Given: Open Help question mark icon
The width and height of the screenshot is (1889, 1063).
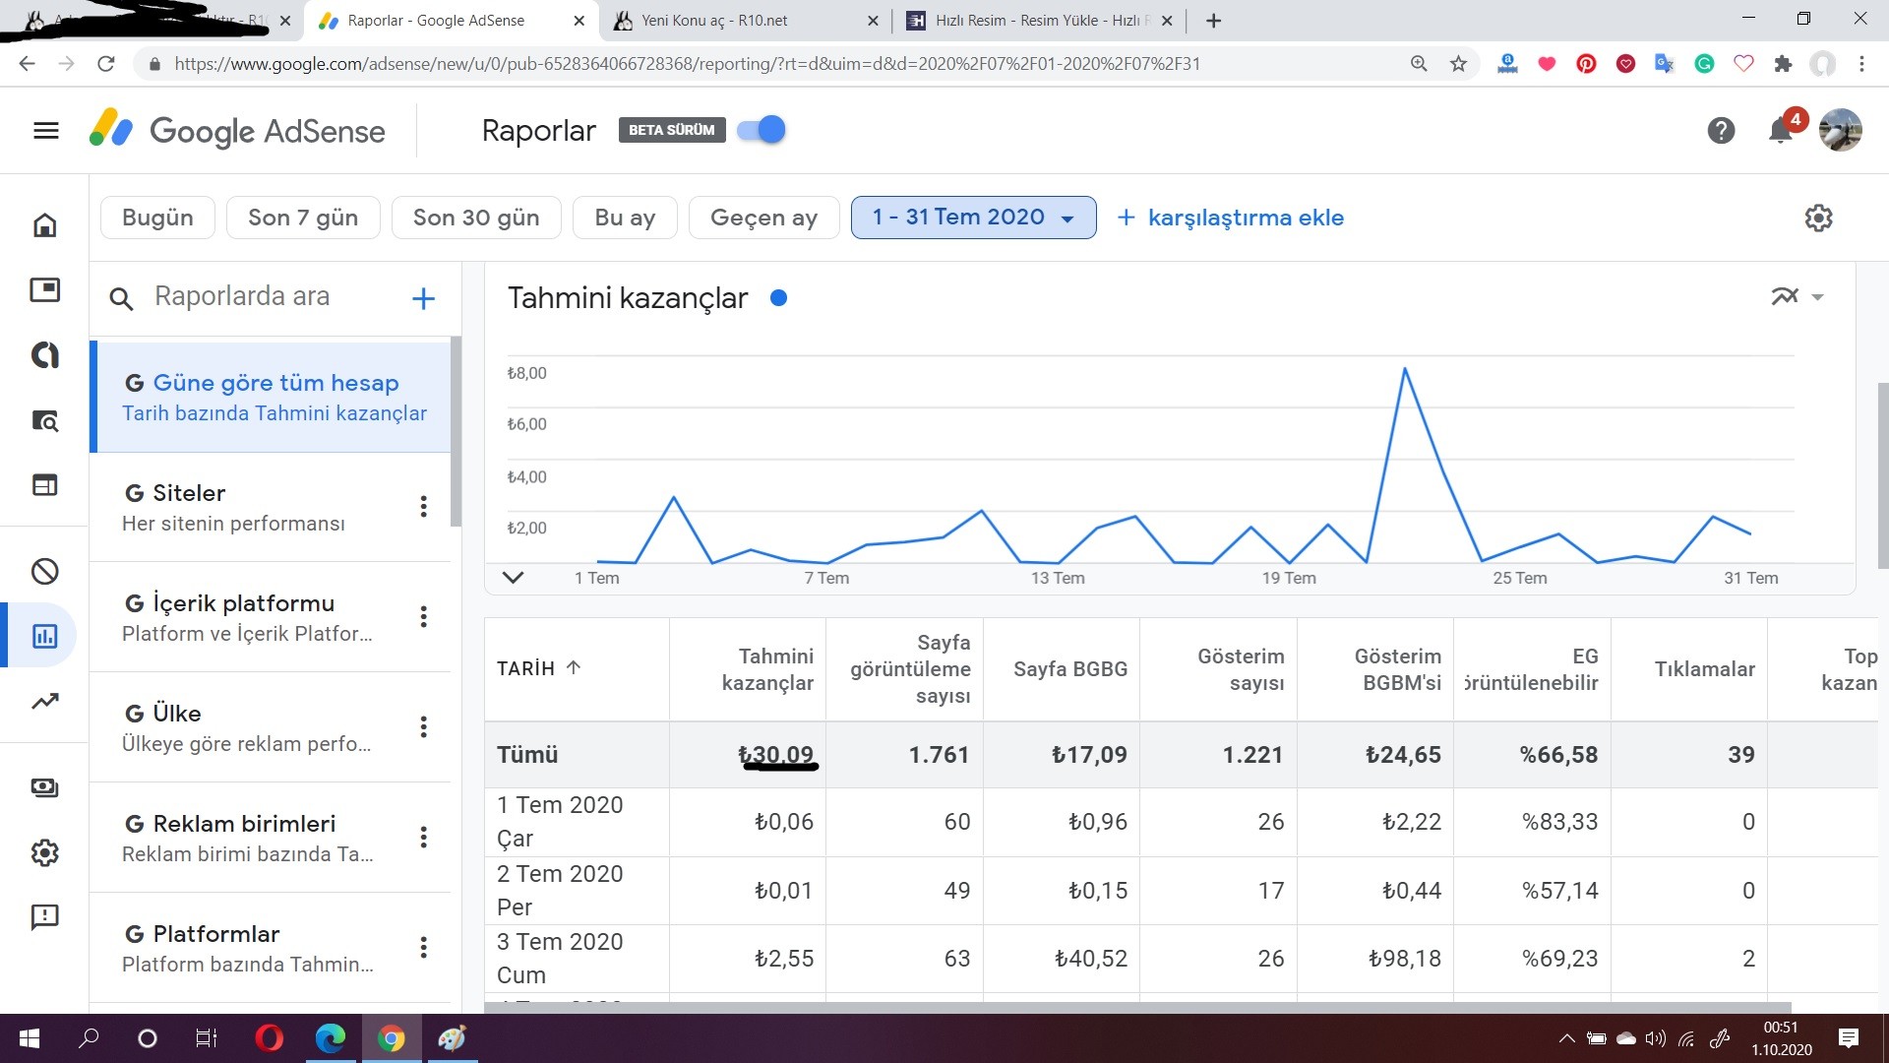Looking at the screenshot, I should (x=1721, y=131).
